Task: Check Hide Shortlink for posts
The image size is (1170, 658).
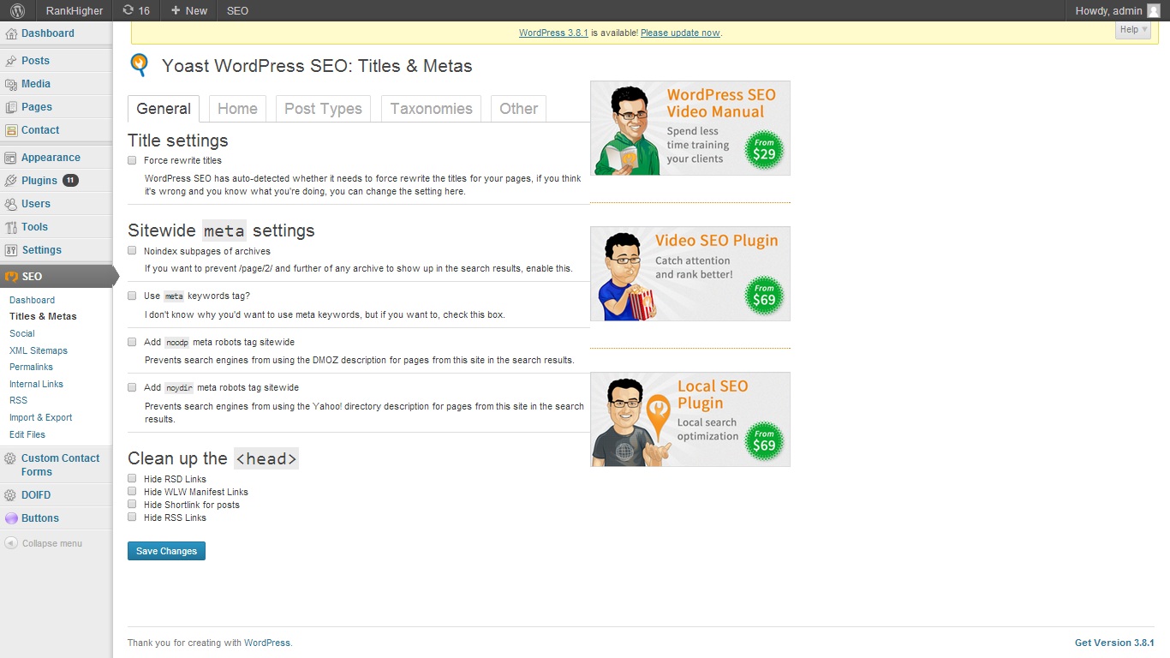Action: point(132,505)
